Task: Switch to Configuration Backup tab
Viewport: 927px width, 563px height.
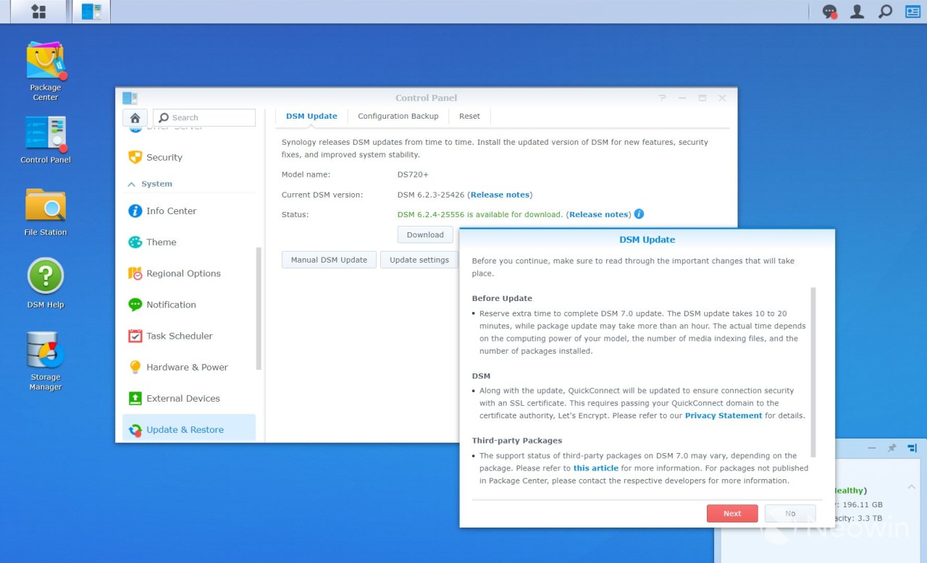Action: tap(398, 116)
